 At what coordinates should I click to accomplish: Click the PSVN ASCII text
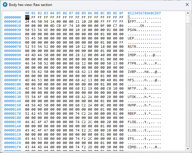tap(132, 30)
